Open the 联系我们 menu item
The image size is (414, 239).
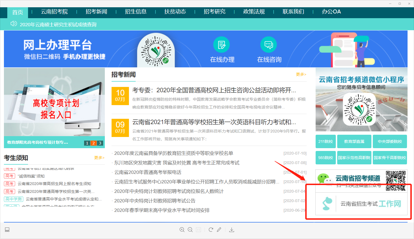pos(293,12)
